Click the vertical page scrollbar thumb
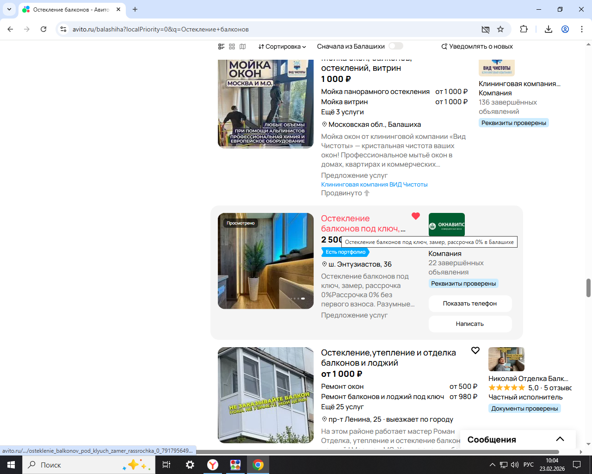Viewport: 592px width, 474px height. [588, 288]
